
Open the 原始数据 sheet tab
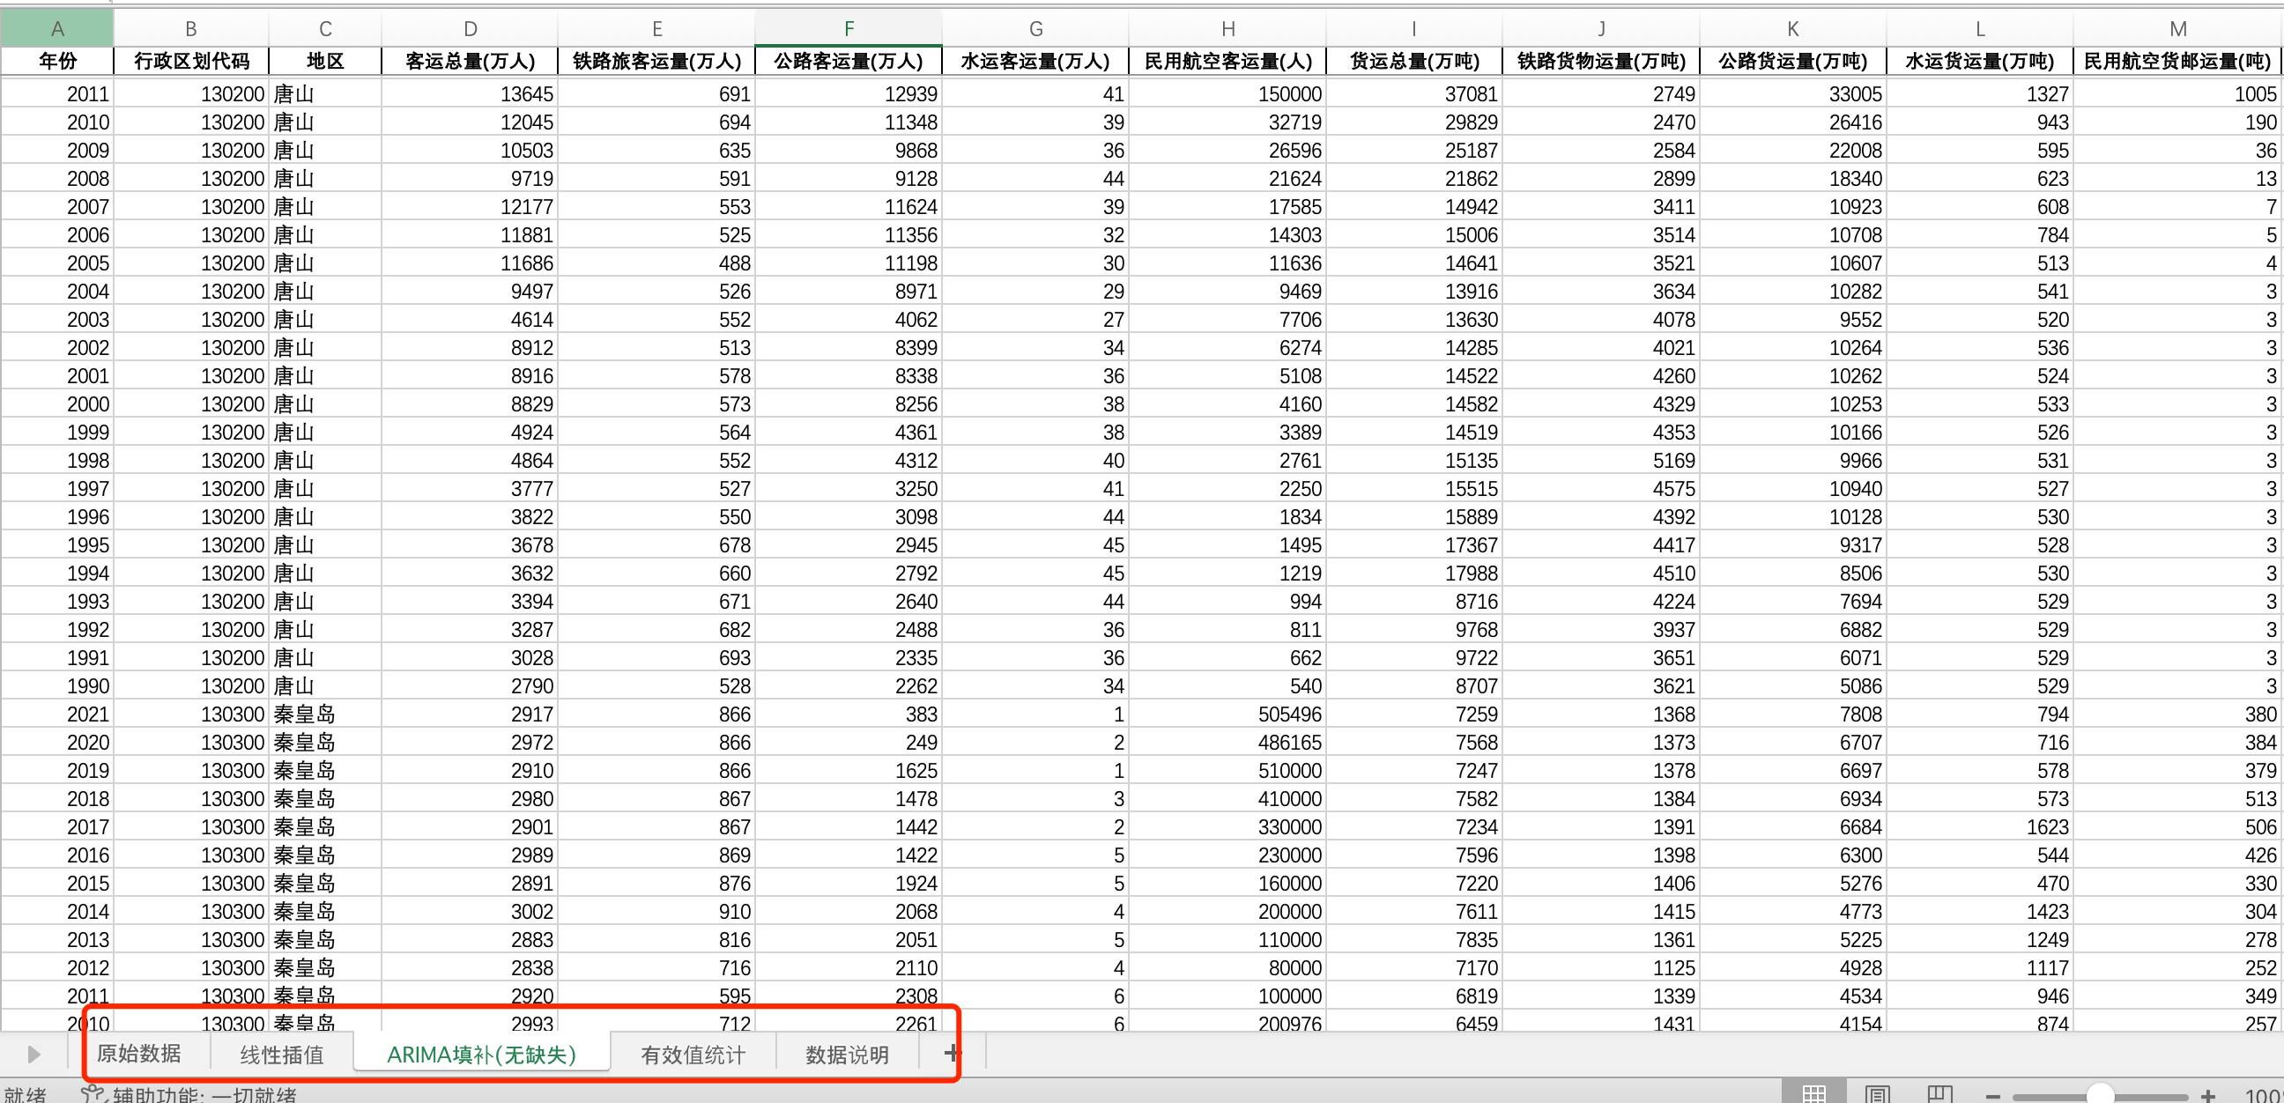[x=139, y=1053]
